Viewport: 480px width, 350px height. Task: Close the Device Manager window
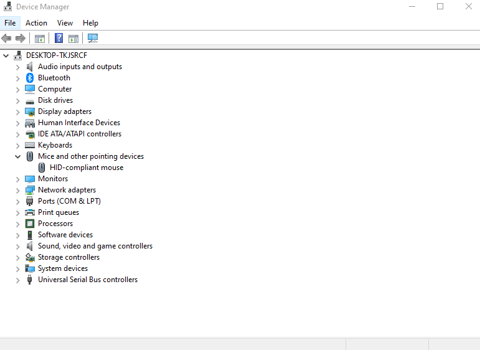tap(468, 6)
